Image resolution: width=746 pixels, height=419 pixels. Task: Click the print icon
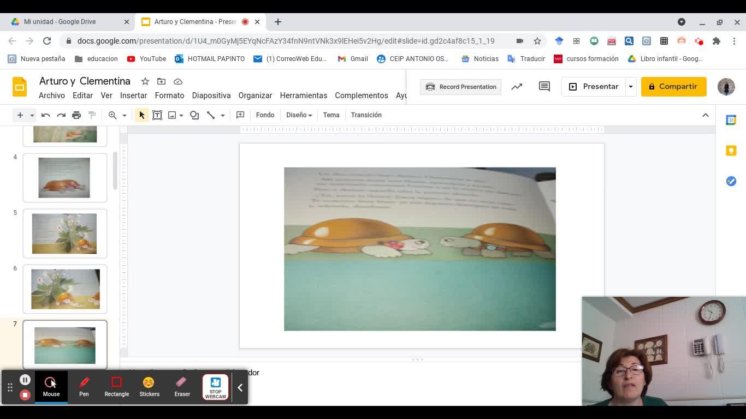point(76,115)
